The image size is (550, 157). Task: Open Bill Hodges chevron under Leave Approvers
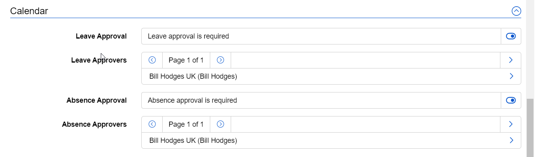click(x=511, y=76)
